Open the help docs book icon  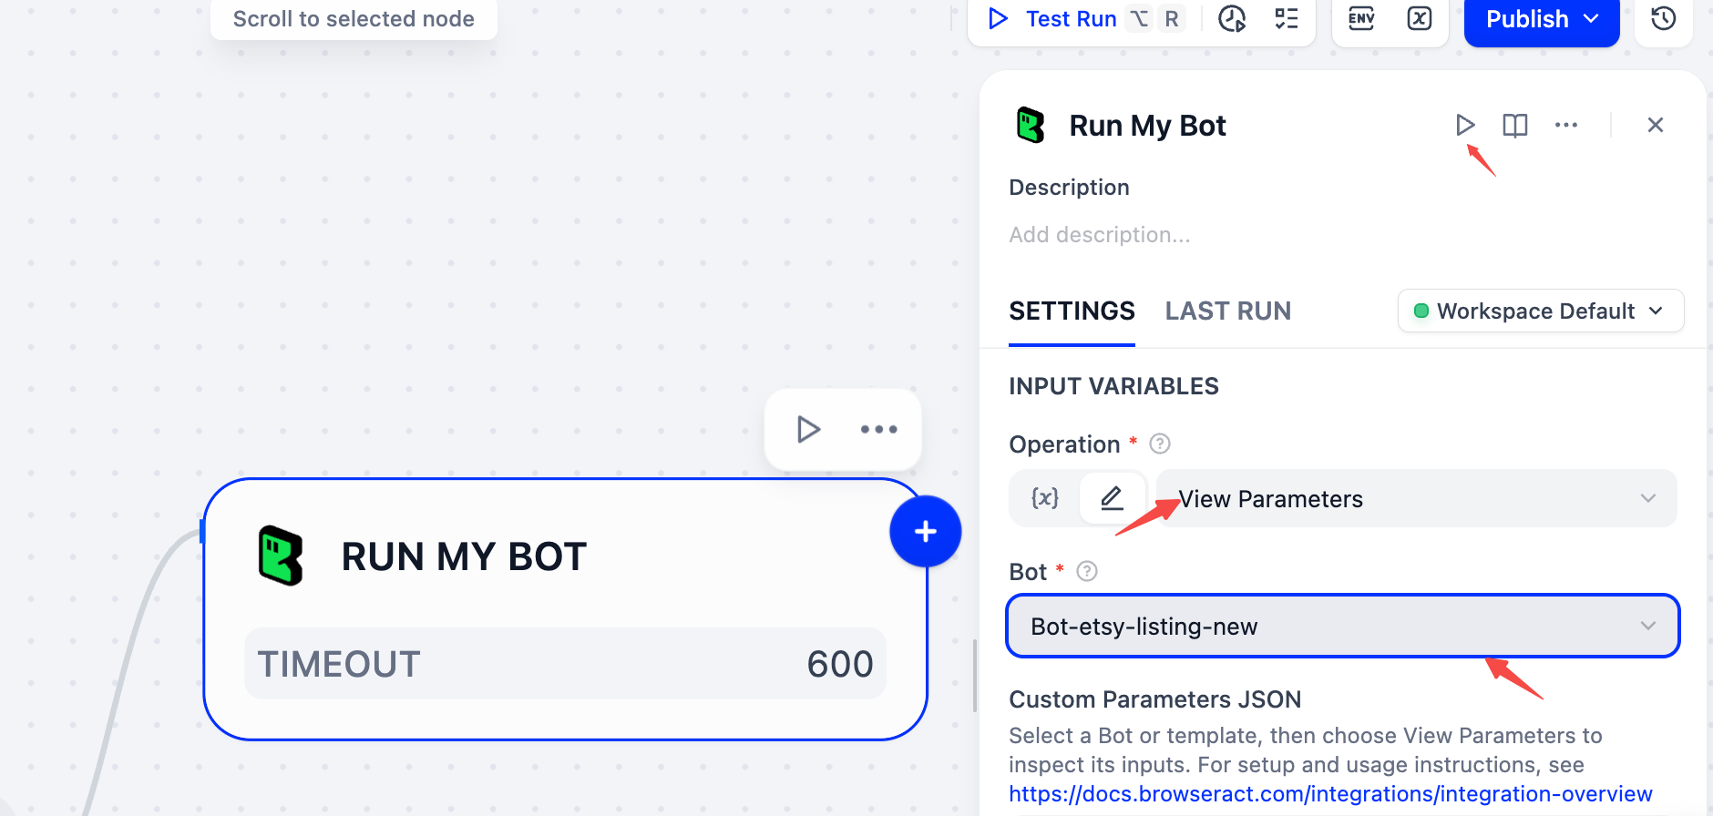click(1515, 125)
